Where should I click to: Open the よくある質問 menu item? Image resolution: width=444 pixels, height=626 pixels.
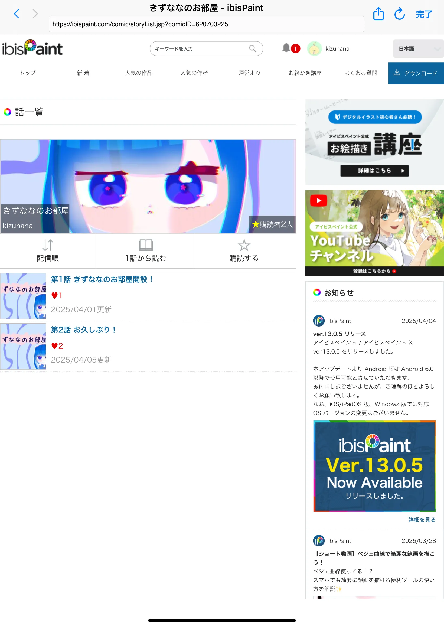click(361, 73)
